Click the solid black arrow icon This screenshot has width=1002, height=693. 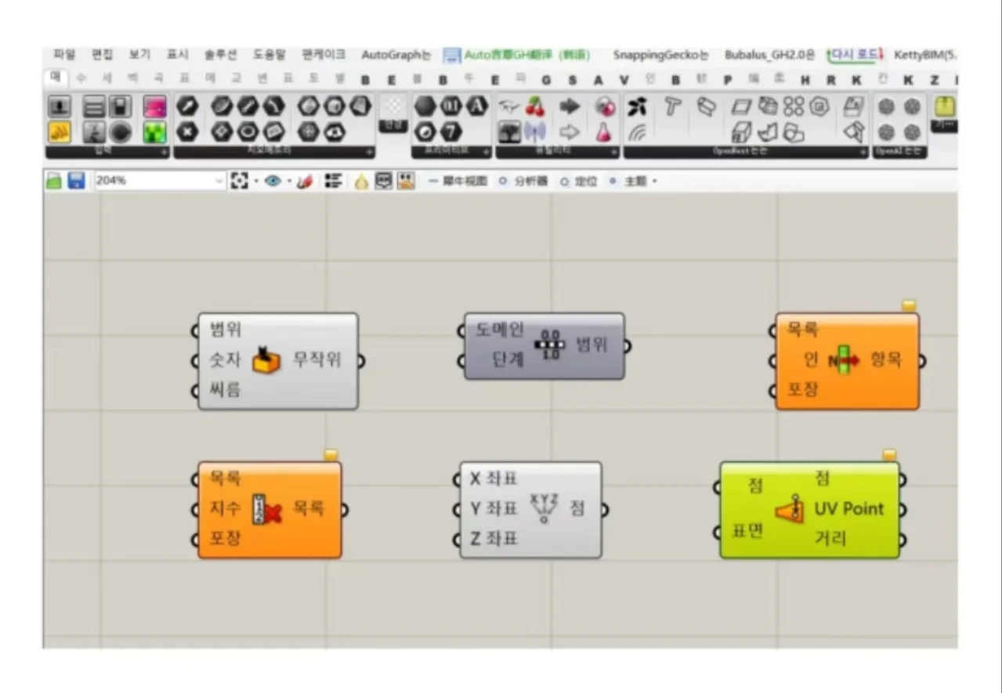pos(570,106)
